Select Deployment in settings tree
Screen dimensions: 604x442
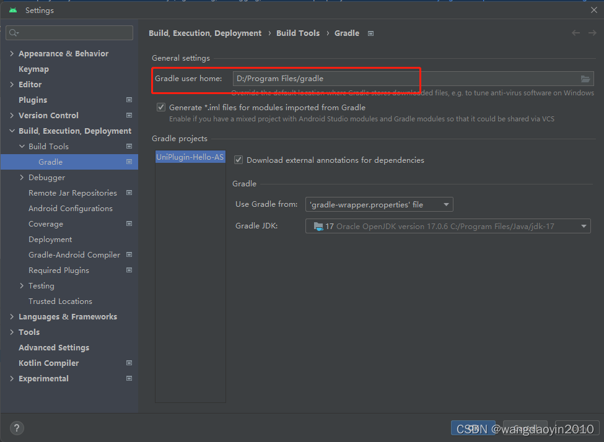pyautogui.click(x=50, y=240)
